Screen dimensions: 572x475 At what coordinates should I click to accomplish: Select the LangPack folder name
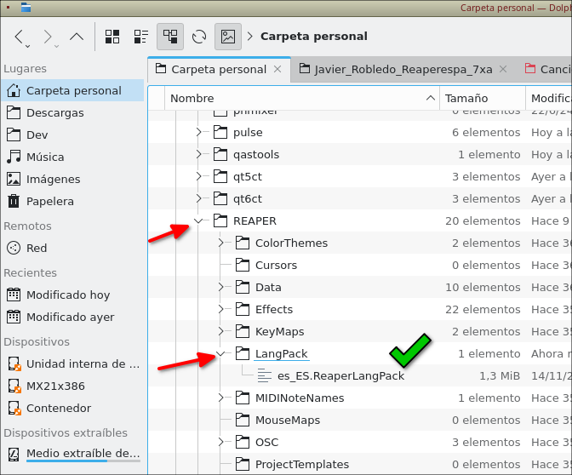(x=282, y=354)
